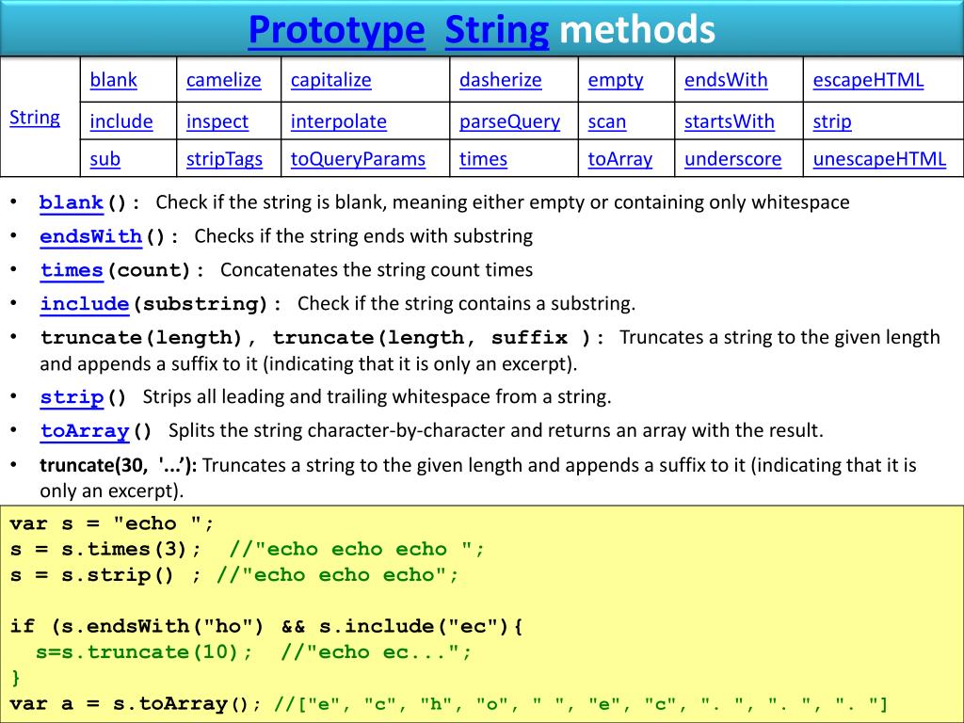Image resolution: width=964 pixels, height=723 pixels.
Task: Open the unescapeHTML link
Action: tap(879, 159)
